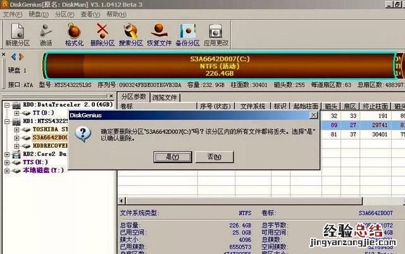Image resolution: width=405 pixels, height=254 pixels.
Task: Click the 备份分区 (Backup Partition) toolbar icon
Action: pyautogui.click(x=188, y=34)
